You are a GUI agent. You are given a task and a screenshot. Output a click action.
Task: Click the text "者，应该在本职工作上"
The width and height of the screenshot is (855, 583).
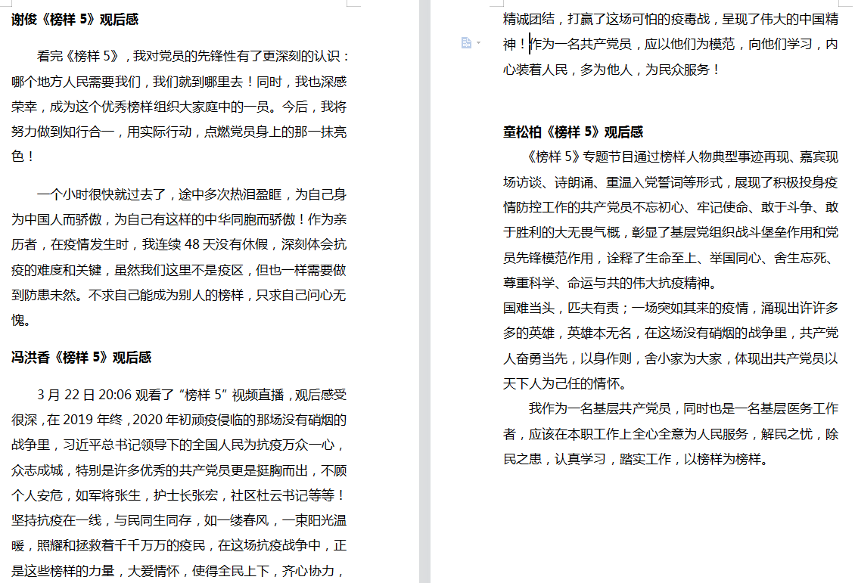click(567, 434)
